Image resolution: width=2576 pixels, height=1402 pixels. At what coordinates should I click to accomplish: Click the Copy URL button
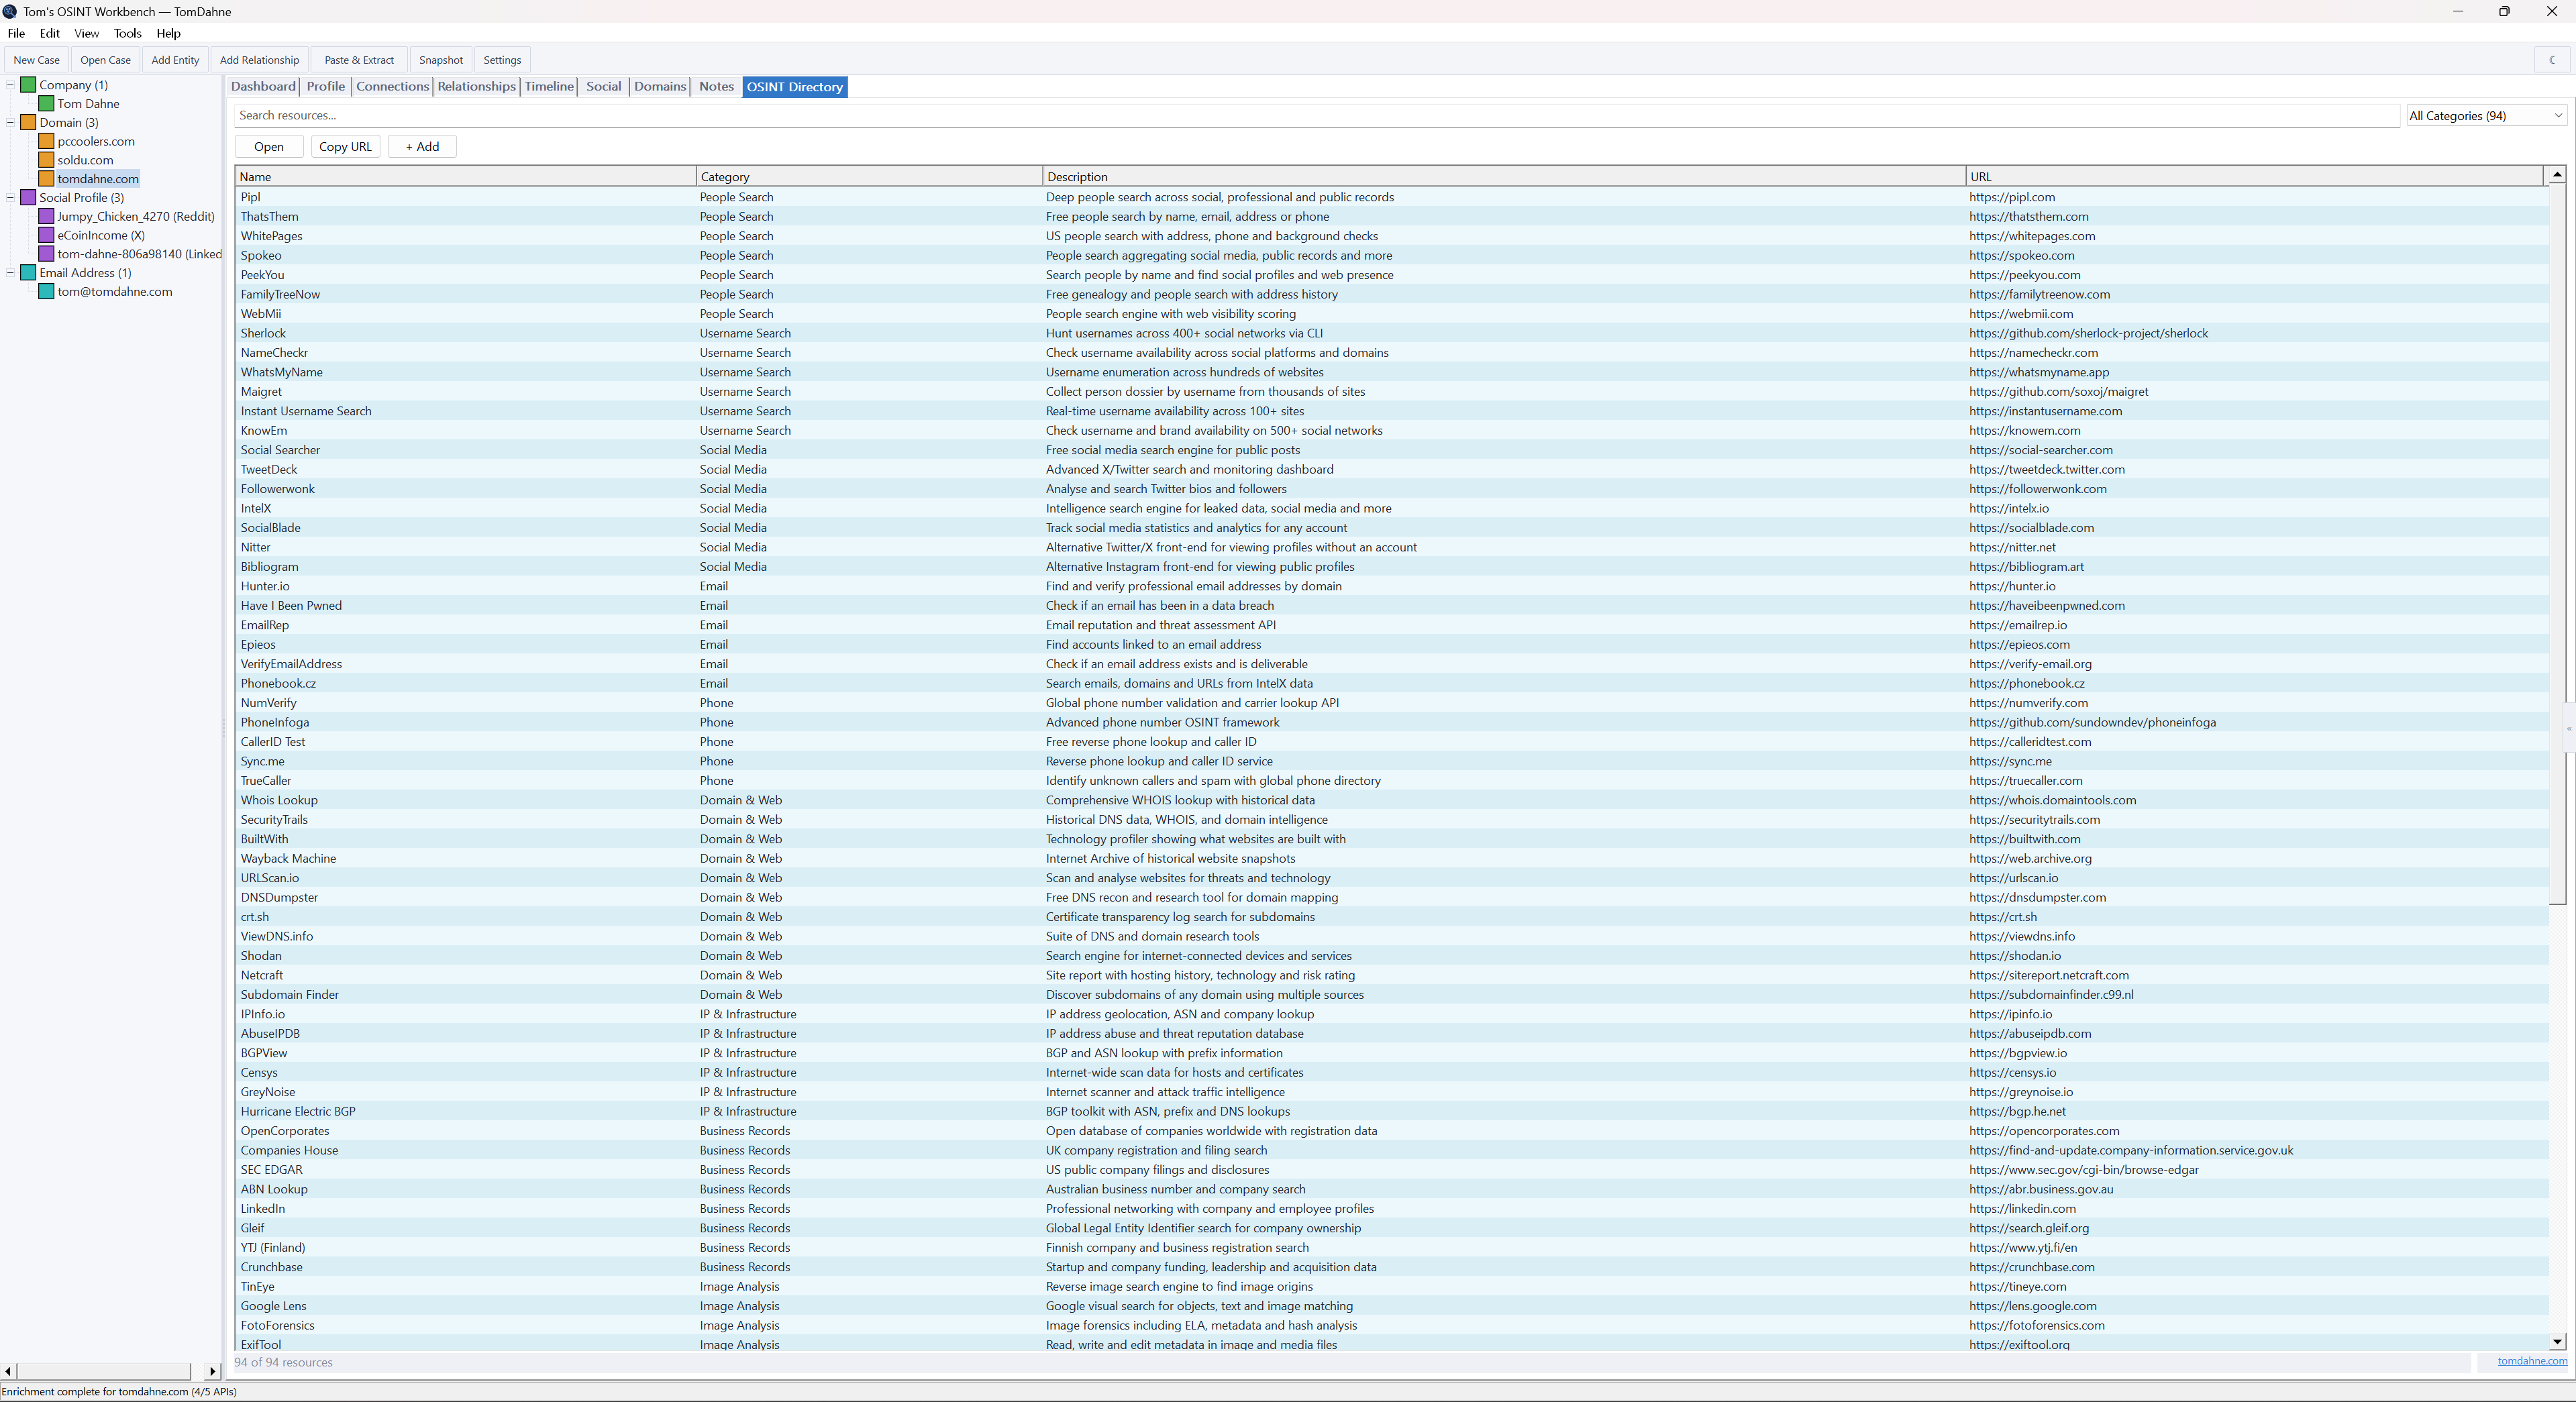point(345,147)
